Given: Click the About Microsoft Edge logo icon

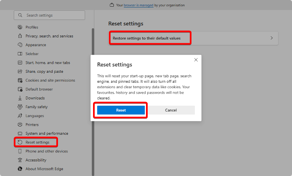Looking at the screenshot, I should (x=20, y=169).
